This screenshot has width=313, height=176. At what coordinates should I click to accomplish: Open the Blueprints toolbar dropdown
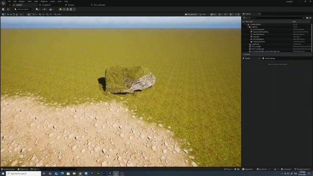(x=45, y=9)
